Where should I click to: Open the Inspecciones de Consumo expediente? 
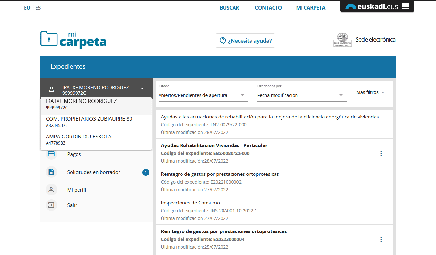coord(190,203)
